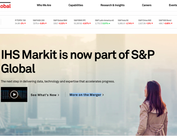Click the red arrow beside S&P Global BMI
Image resolution: width=177 pixels, height=138 pixels.
point(66,23)
